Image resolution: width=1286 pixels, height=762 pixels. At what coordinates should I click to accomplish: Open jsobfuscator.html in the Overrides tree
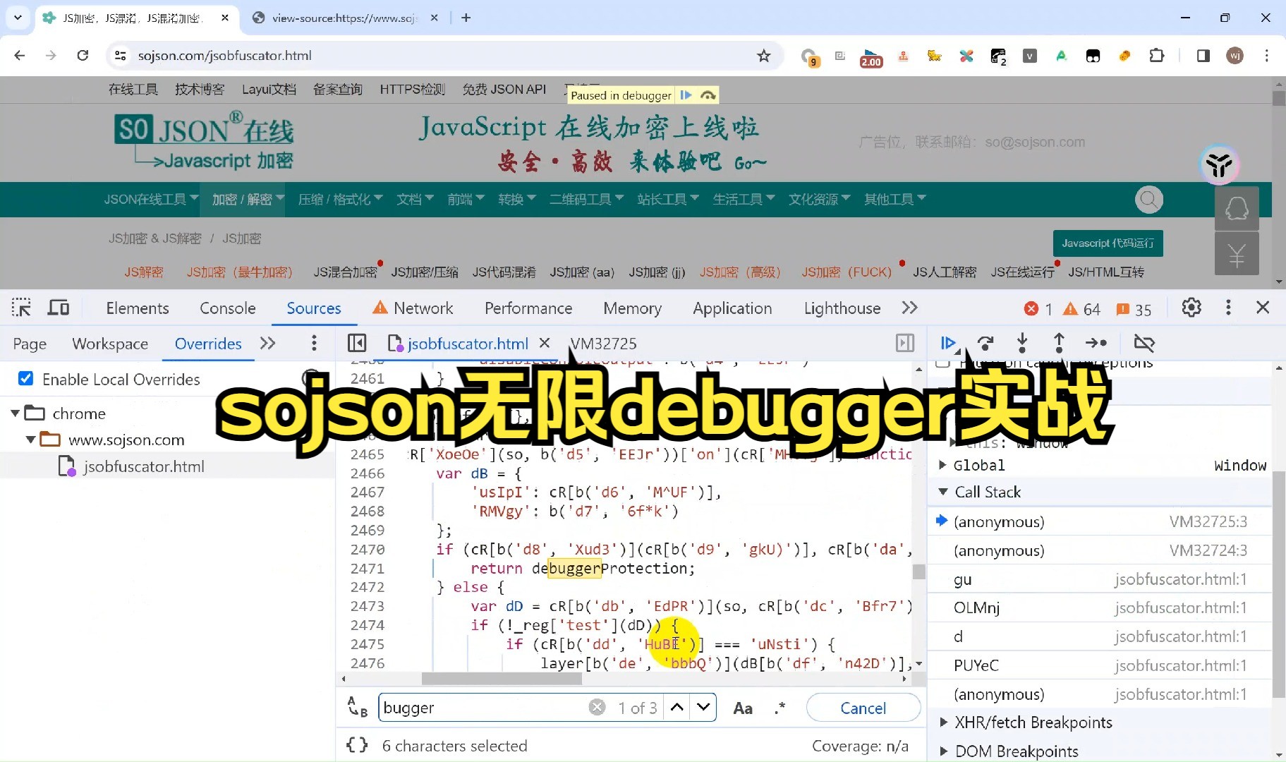coord(143,466)
